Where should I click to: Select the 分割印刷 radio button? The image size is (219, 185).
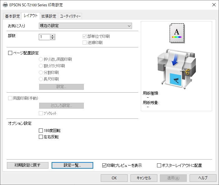[41, 72]
